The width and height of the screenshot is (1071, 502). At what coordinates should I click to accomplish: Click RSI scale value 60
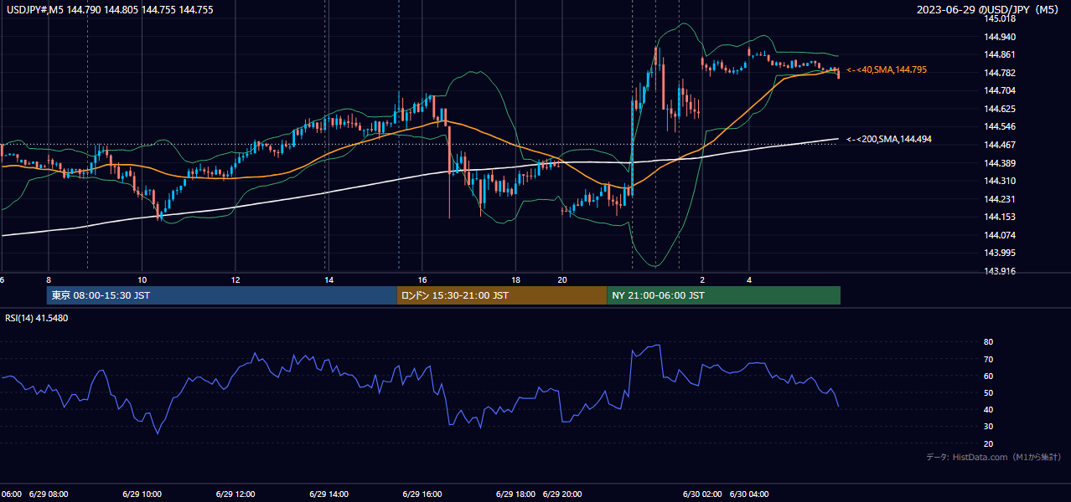[x=989, y=376]
